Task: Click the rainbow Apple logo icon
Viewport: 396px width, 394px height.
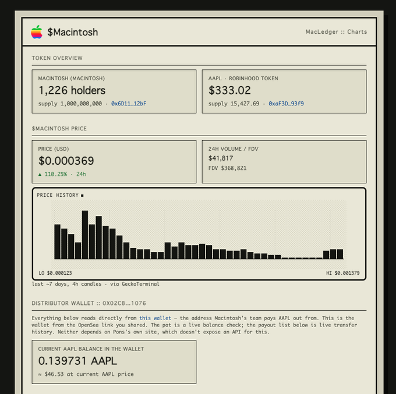Action: (x=37, y=32)
